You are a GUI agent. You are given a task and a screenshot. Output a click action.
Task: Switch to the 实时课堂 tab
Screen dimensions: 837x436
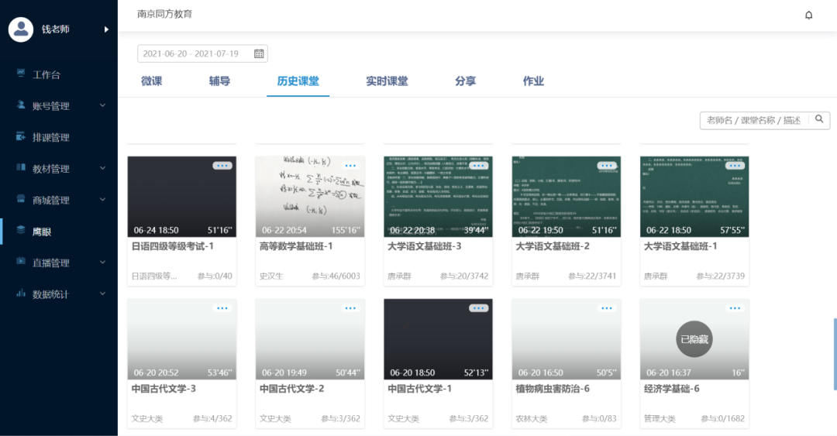tap(387, 81)
